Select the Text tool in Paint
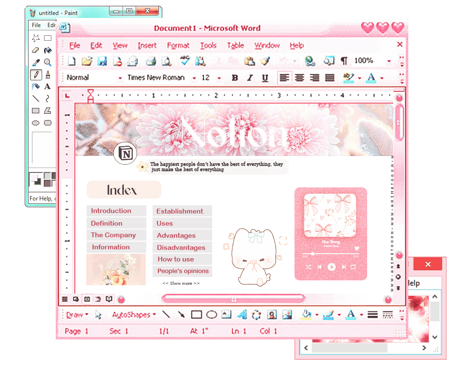This screenshot has width=465, height=368. (47, 86)
